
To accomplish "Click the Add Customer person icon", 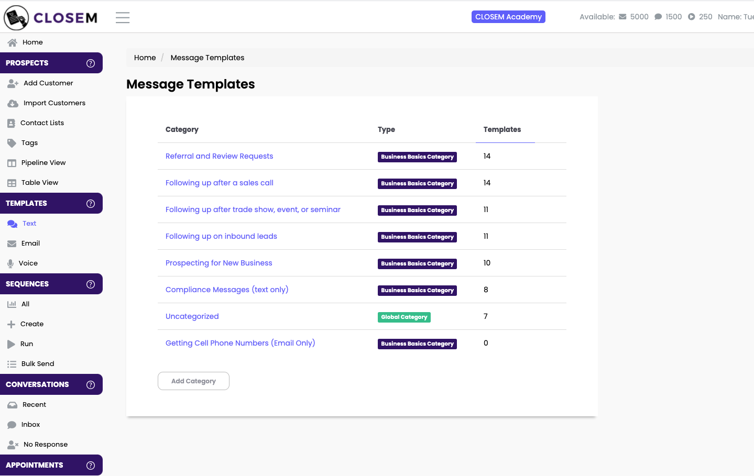I will click(13, 83).
